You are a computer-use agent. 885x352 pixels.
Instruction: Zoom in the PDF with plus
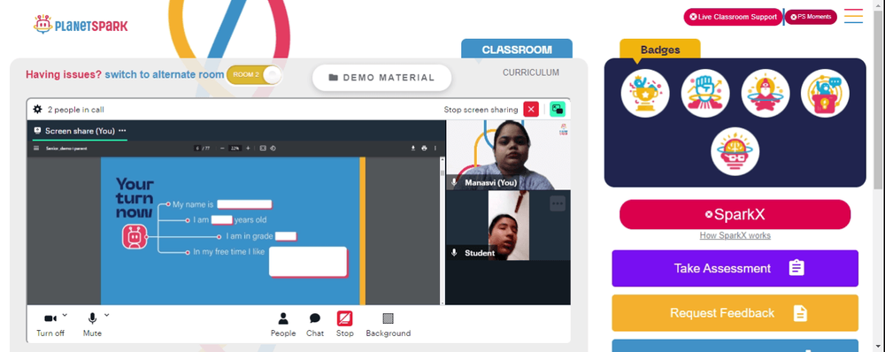click(x=248, y=149)
